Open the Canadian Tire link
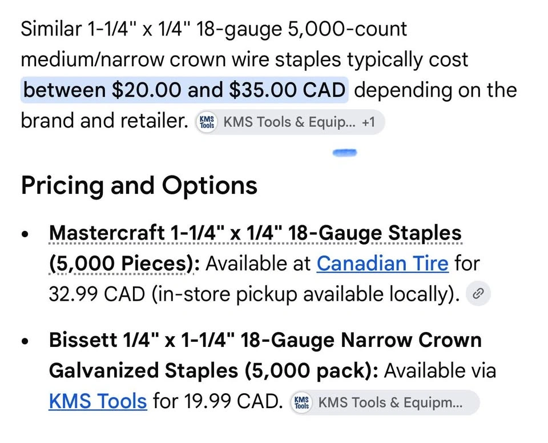 coord(382,264)
